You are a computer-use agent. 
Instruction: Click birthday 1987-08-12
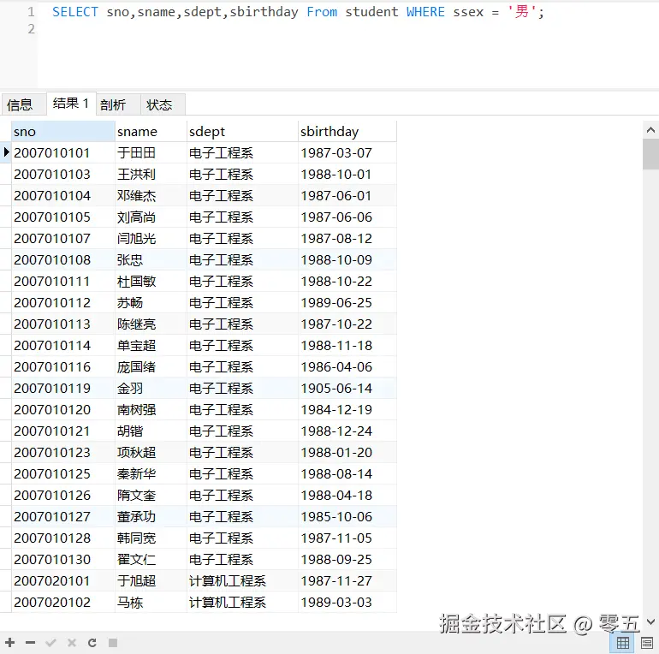pos(347,238)
